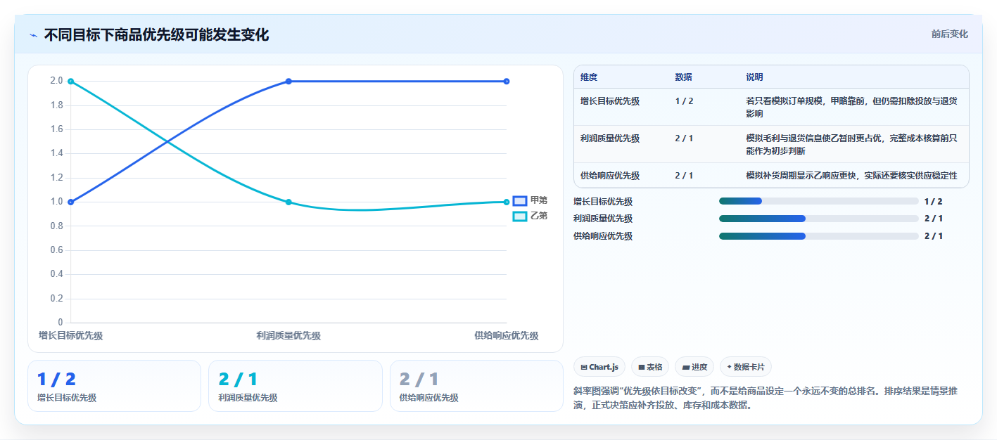Screen dimensions: 997x440
Task: Click the description text starting 模拟补货周期
Action: (851, 175)
